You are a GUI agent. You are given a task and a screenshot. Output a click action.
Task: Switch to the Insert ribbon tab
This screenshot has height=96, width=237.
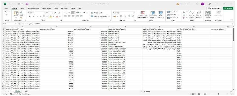23,8
